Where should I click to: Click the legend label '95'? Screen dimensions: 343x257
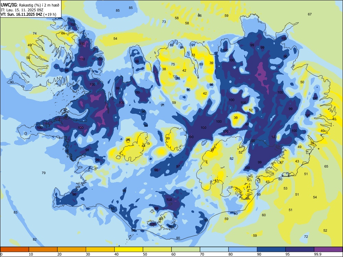click(287, 254)
